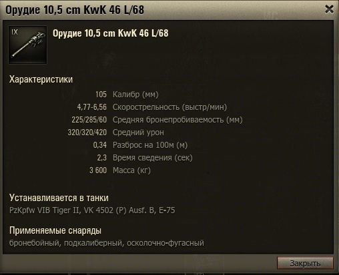Select the Средний урон label
This screenshot has width=339, height=275.
[x=138, y=133]
